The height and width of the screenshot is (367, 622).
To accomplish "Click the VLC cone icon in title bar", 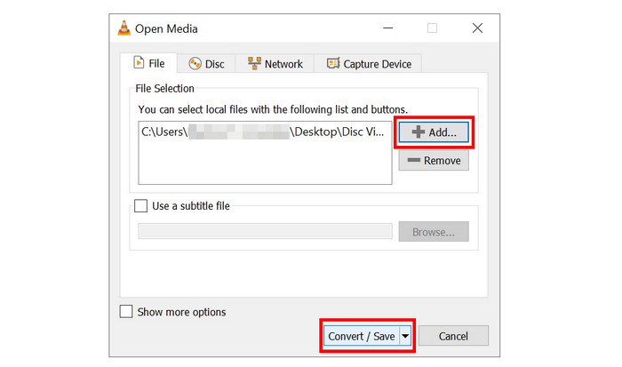I will click(x=124, y=28).
